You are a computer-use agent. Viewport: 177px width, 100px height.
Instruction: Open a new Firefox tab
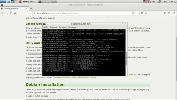tap(31, 8)
